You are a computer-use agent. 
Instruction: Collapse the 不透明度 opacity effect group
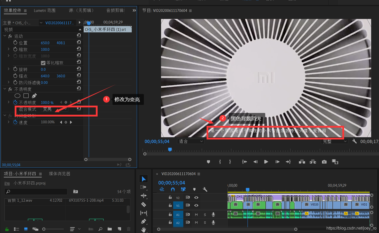pos(5,89)
